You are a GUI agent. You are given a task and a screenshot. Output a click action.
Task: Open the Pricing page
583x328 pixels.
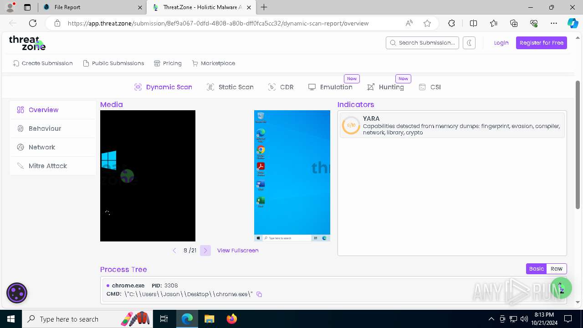(168, 63)
